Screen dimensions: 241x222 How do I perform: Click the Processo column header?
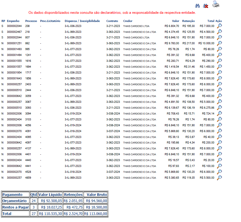[x=31, y=21]
